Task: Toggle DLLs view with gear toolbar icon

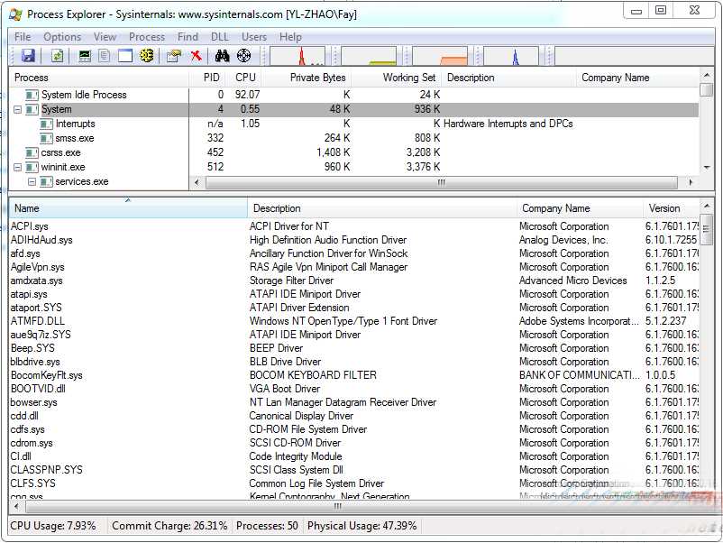Action: click(145, 56)
